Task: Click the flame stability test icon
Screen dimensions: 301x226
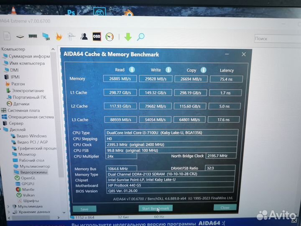Action: (x=59, y=36)
